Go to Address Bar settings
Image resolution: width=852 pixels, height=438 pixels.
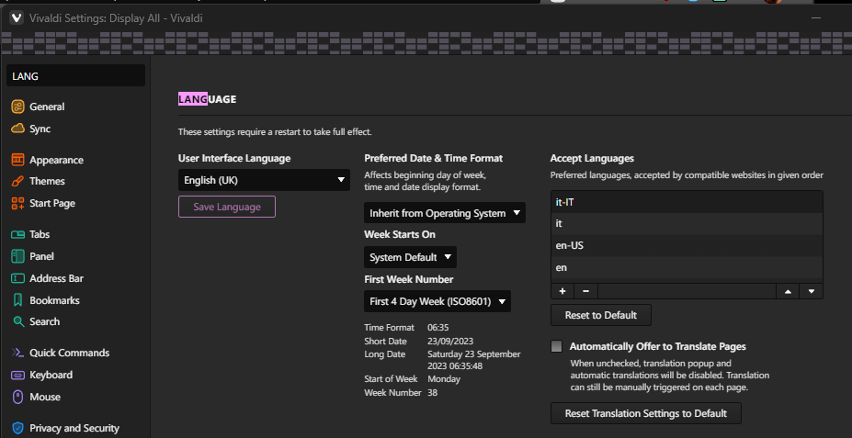click(x=56, y=278)
